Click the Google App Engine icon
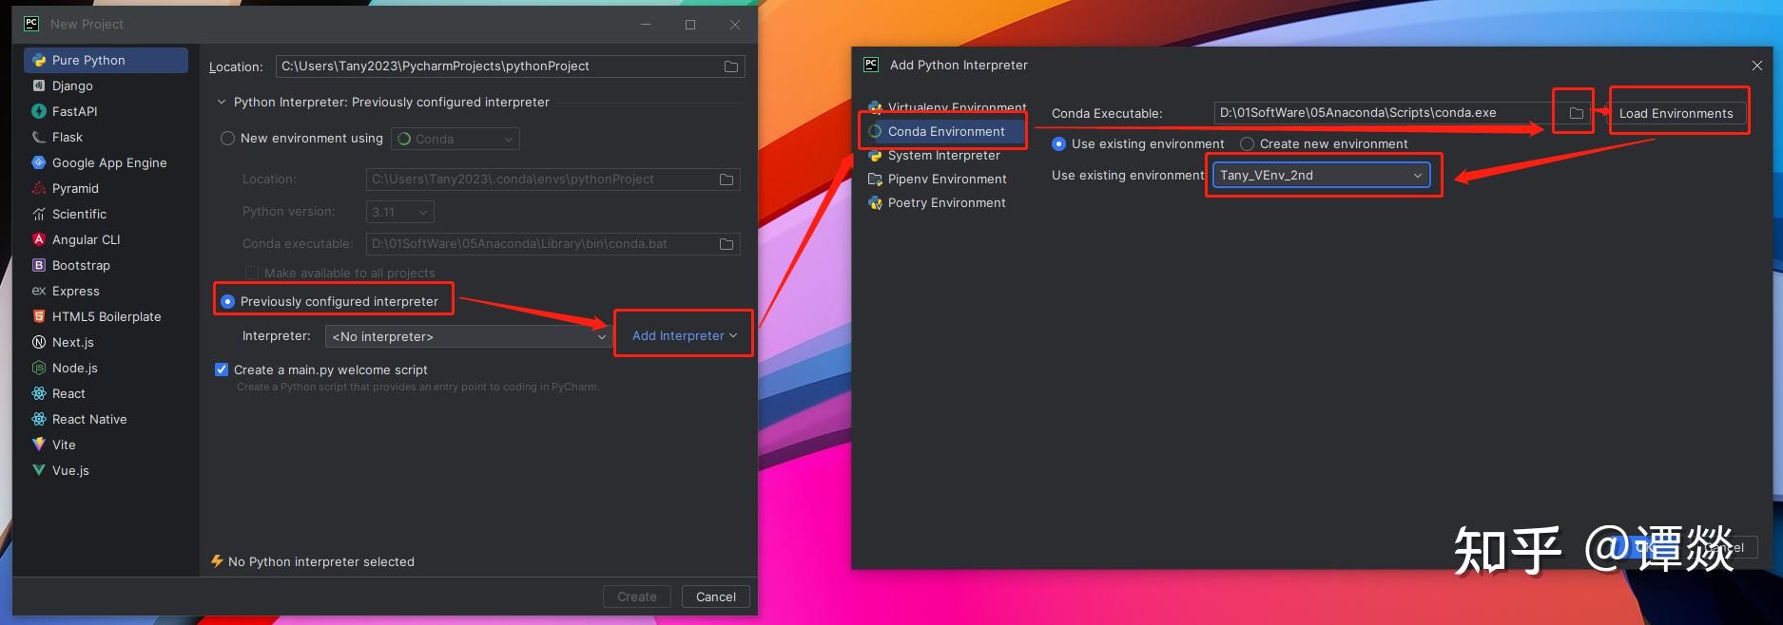Image resolution: width=1783 pixels, height=625 pixels. coord(39,162)
